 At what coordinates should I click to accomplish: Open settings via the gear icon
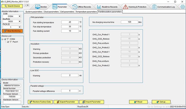183,7
